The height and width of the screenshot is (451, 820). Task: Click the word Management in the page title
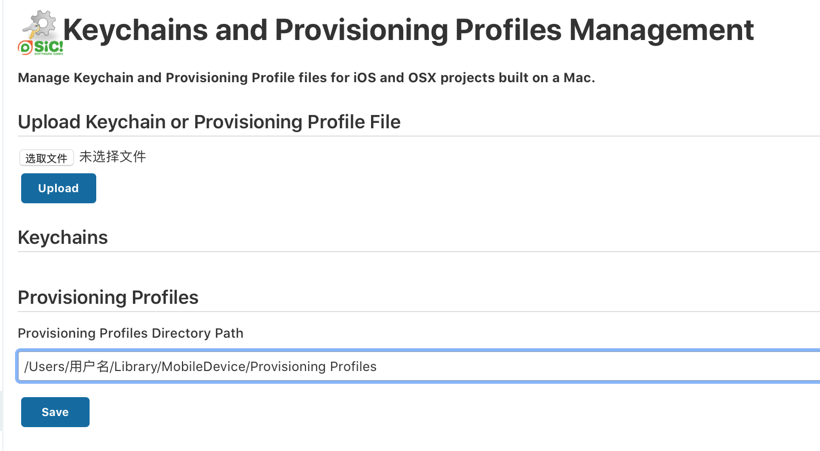(661, 31)
